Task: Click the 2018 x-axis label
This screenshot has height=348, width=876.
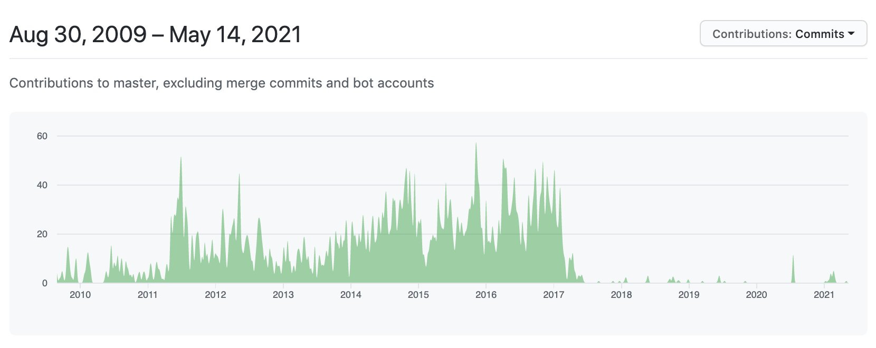Action: point(621,295)
